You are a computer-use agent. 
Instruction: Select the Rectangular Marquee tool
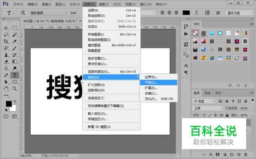(15, 28)
